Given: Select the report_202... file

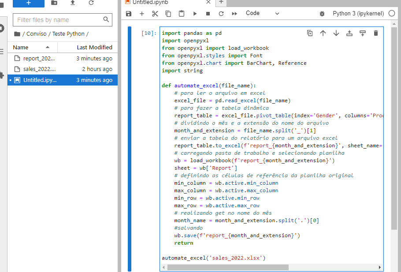Looking at the screenshot, I should (x=63, y=58).
